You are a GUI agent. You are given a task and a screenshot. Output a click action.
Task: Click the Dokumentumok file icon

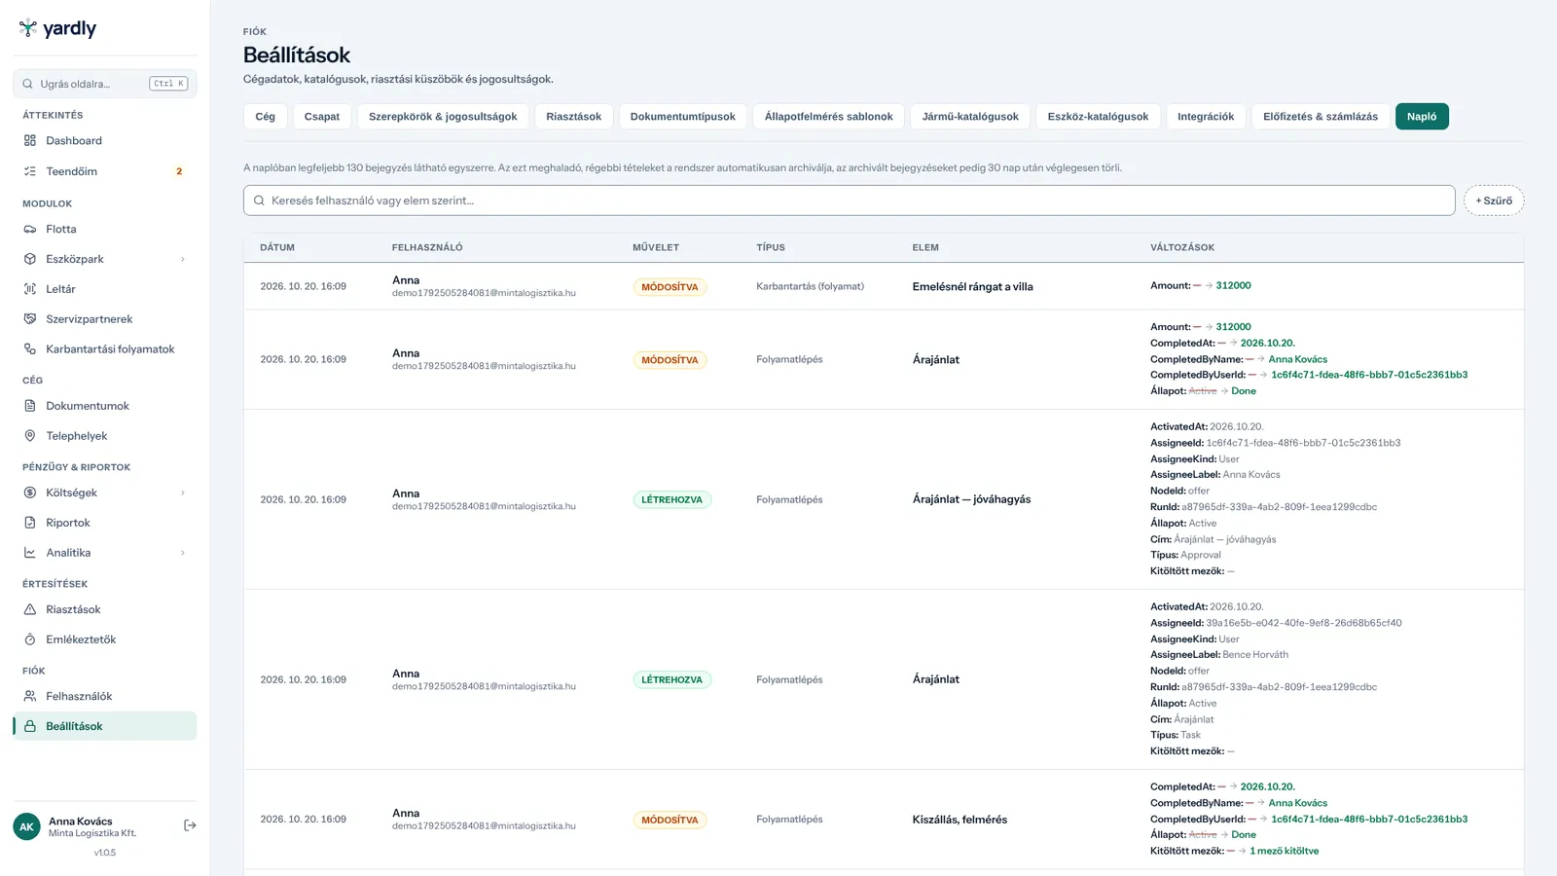[x=29, y=406]
